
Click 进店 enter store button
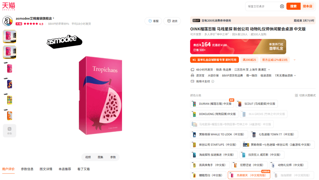point(172,21)
